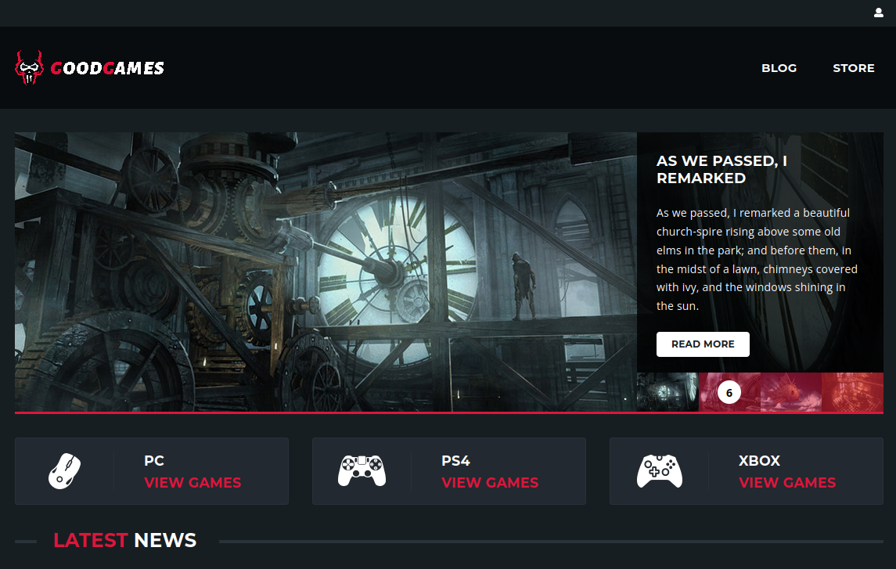The width and height of the screenshot is (896, 569).
Task: Click the slide headline As We Passed
Action: (x=721, y=169)
